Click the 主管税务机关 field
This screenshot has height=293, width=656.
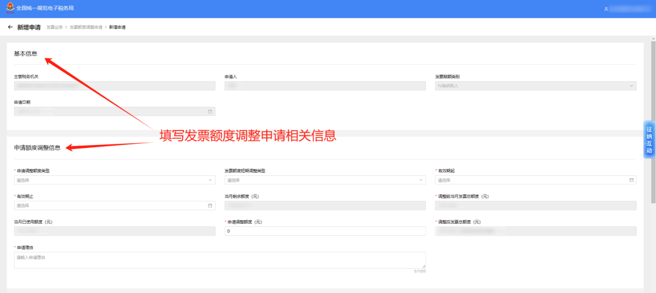(114, 86)
